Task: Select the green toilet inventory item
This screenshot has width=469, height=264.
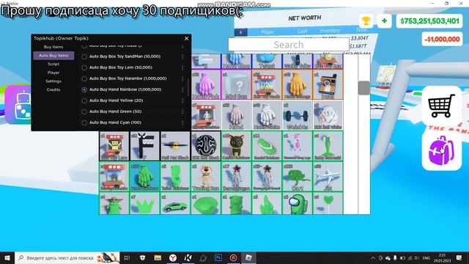Action: tap(175, 177)
